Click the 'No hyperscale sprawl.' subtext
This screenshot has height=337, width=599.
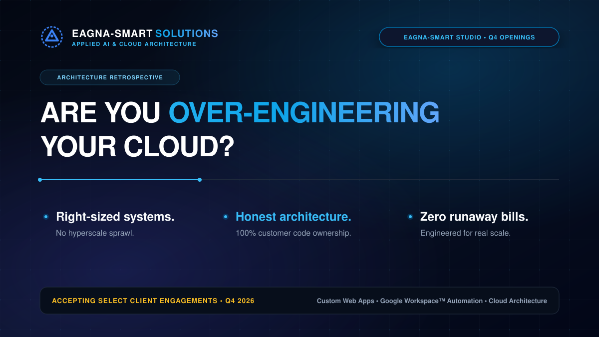point(95,233)
